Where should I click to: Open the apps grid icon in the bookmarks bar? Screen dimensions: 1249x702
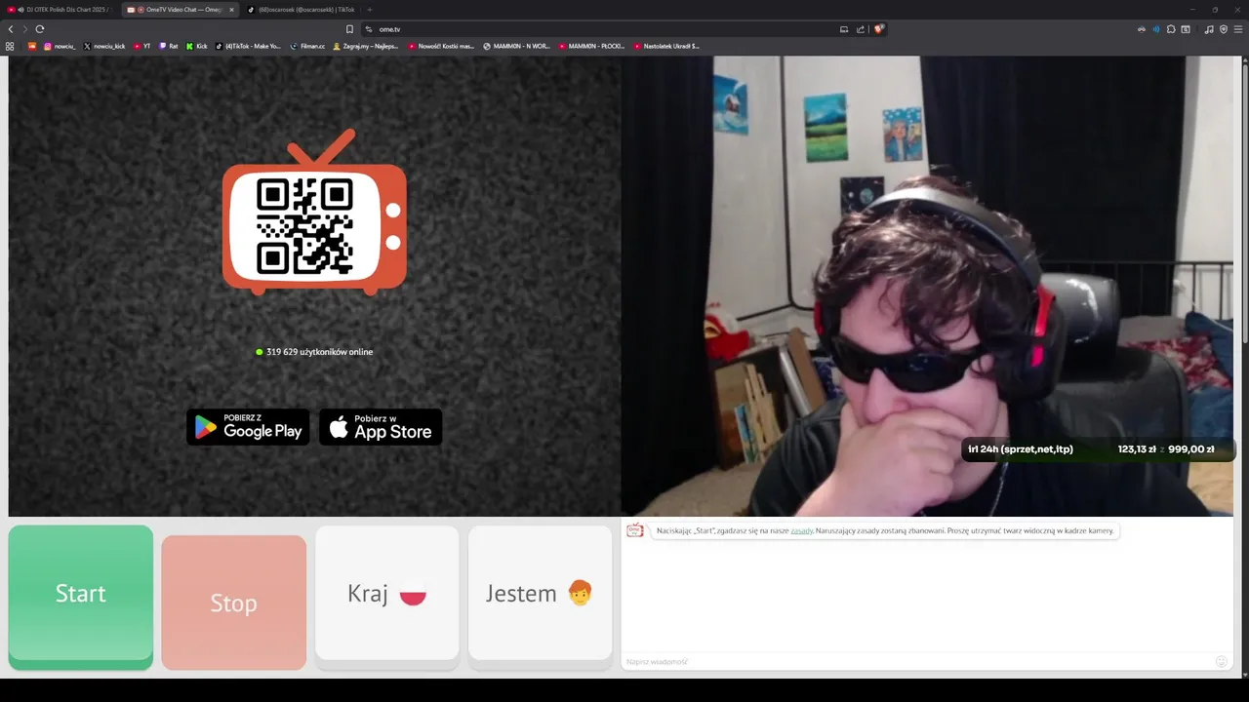tap(10, 46)
